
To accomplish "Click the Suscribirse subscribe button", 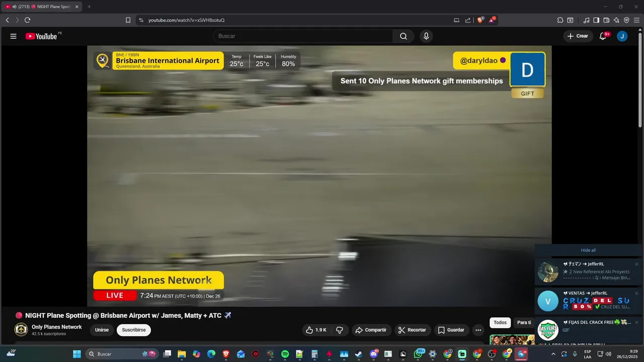I will pos(134,330).
